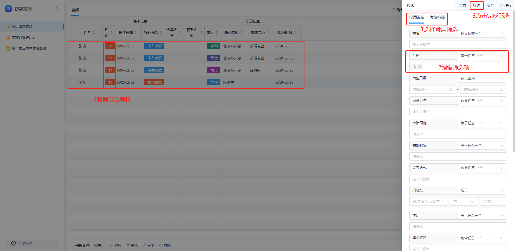This screenshot has height=251, width=515.
Task: Click the batch 删除 trash icon
Action: pos(128,245)
